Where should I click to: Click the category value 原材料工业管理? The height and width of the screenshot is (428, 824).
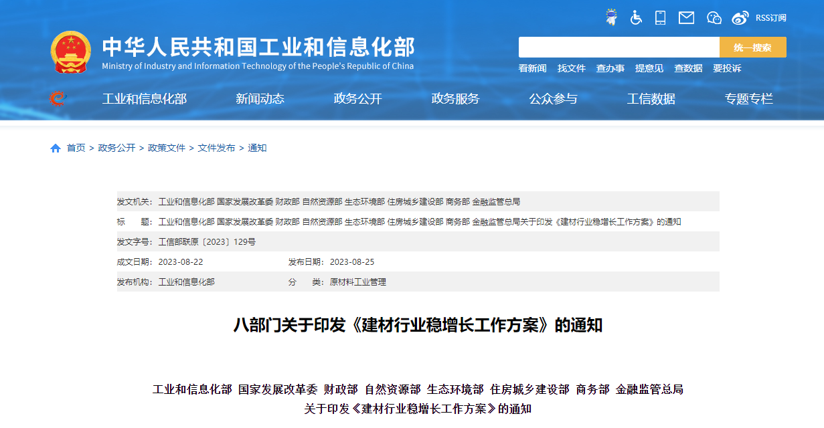(x=358, y=282)
